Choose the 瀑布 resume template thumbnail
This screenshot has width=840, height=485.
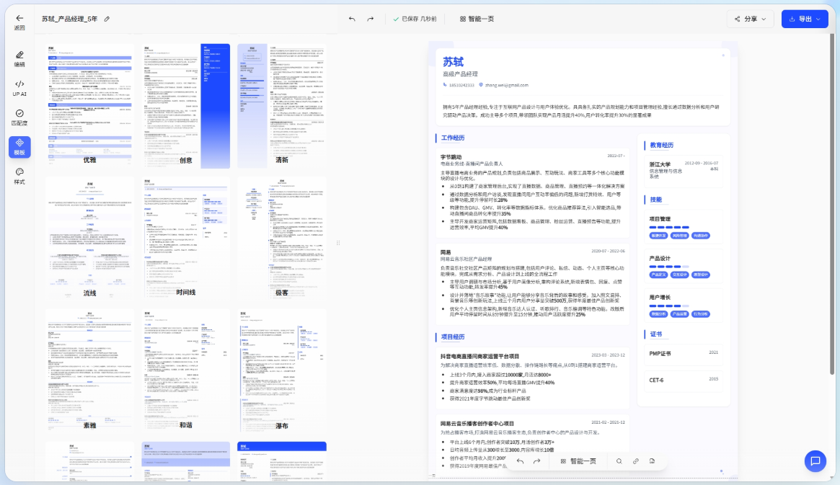(x=281, y=365)
